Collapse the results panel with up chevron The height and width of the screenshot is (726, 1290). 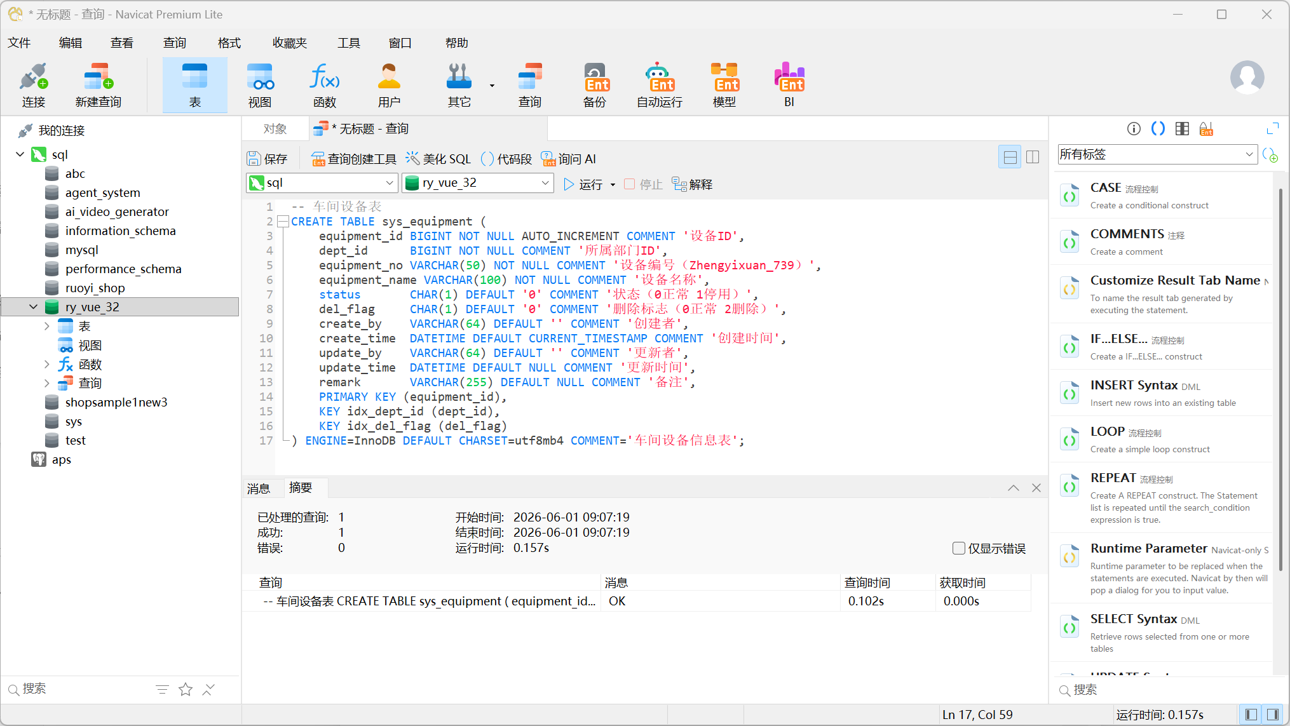(1014, 488)
